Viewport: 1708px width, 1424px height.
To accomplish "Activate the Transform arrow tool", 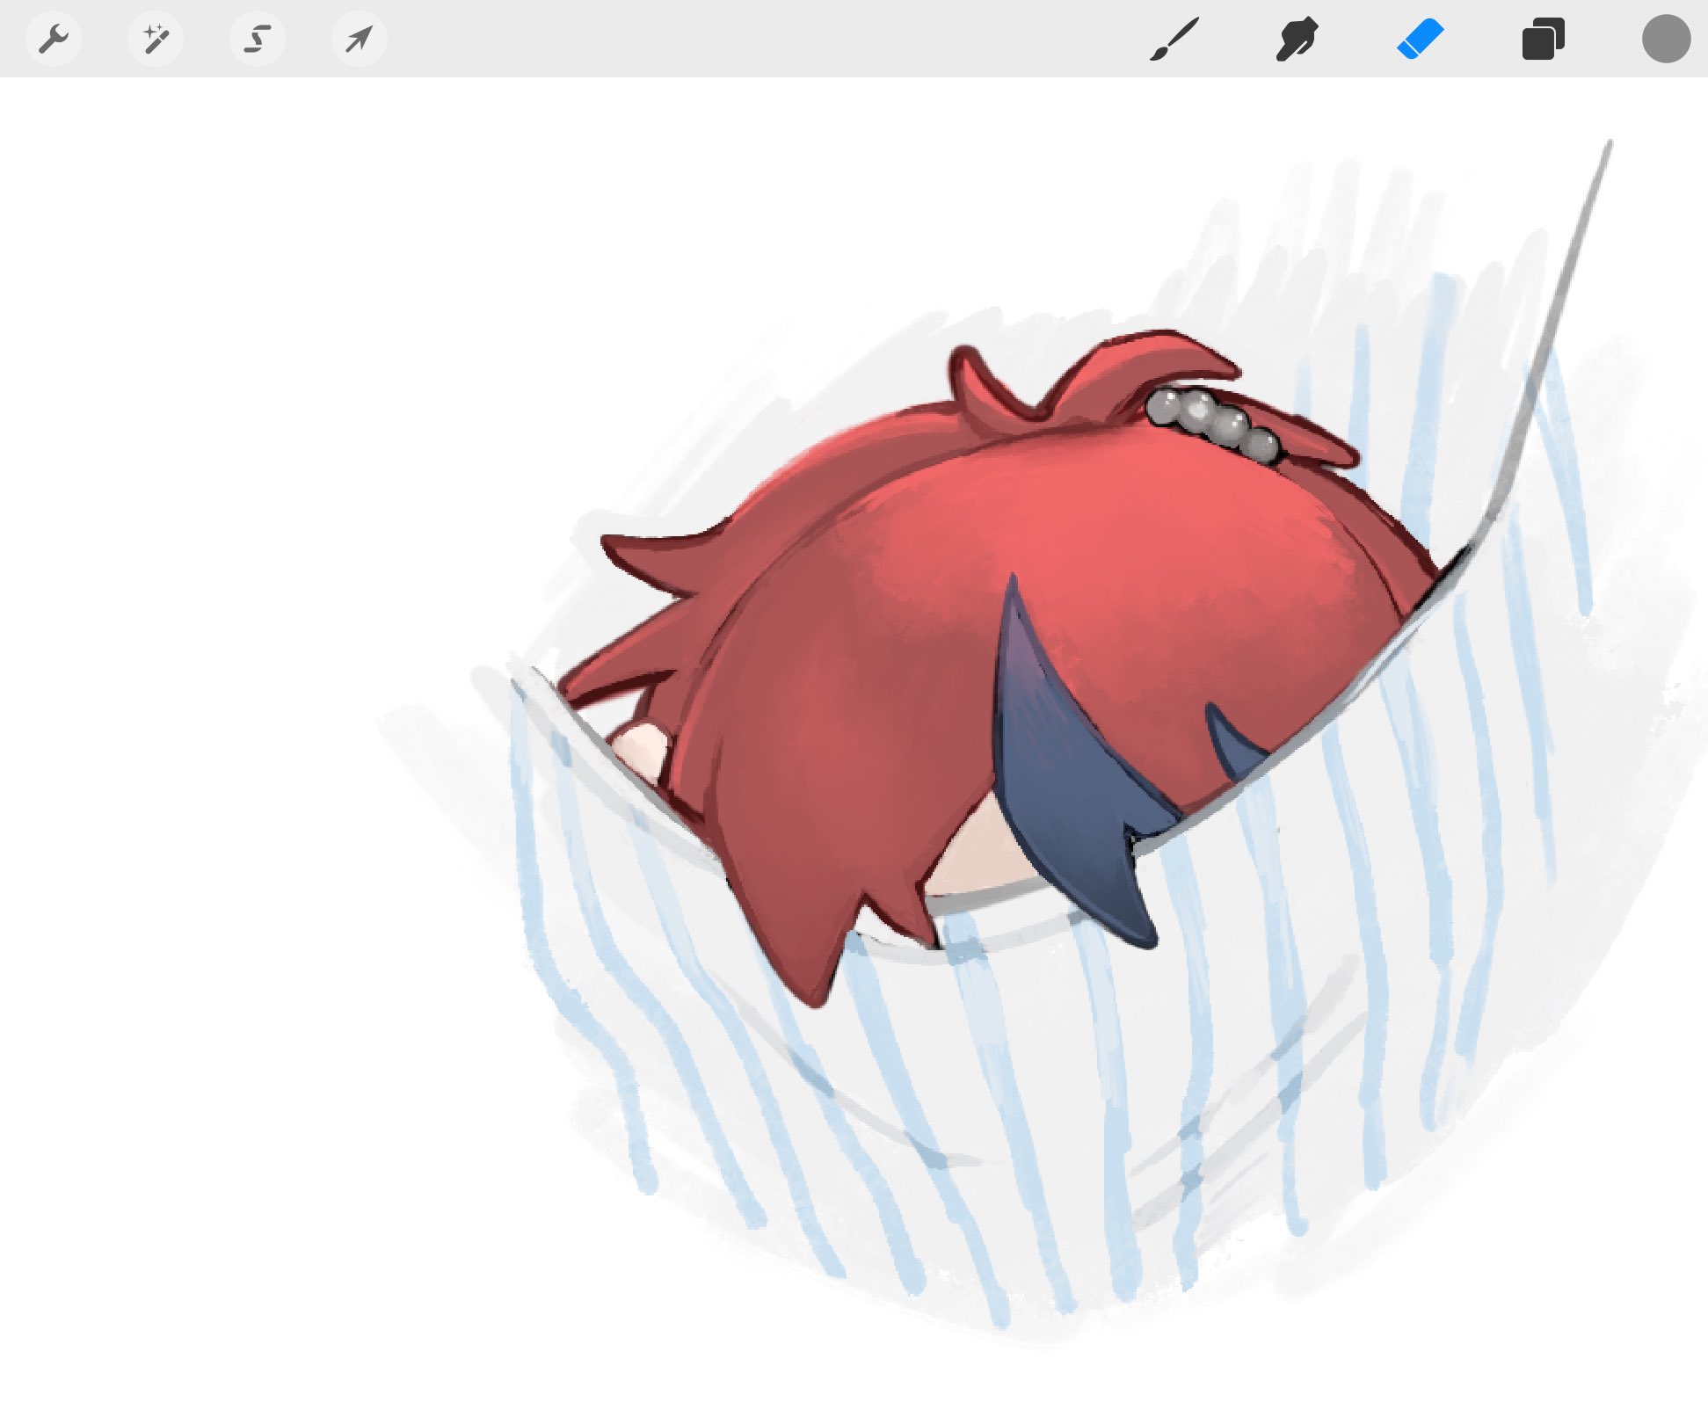I will [x=359, y=39].
